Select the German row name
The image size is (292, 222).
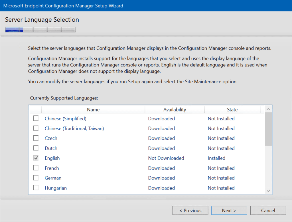click(53, 178)
